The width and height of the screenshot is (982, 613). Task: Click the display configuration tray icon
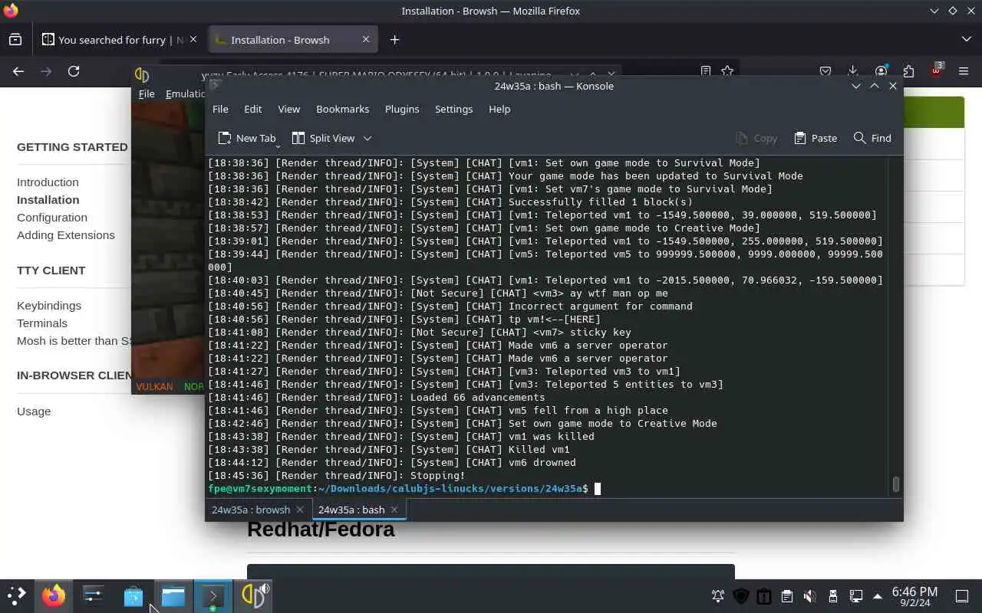[x=856, y=596]
